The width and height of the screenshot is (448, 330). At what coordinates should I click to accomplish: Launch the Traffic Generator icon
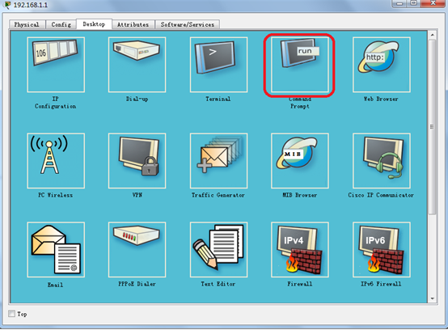coord(218,161)
